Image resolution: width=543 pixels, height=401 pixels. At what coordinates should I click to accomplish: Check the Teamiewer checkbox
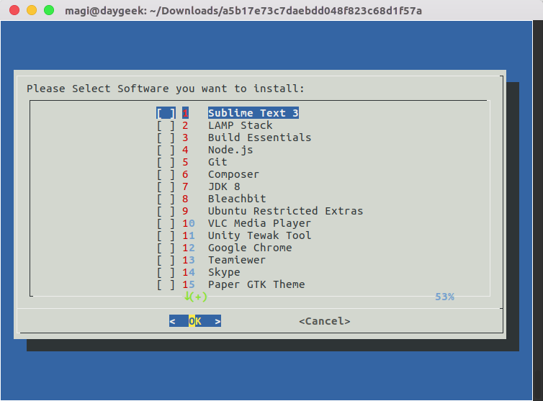pos(166,260)
